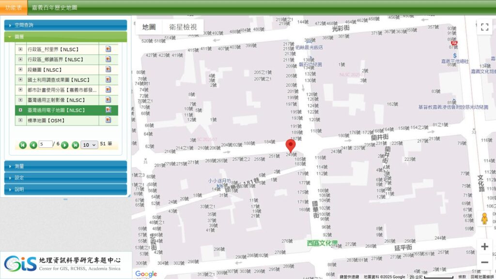Viewport: 496px width, 279px height.
Task: Open Street View pegman
Action: pyautogui.click(x=484, y=219)
